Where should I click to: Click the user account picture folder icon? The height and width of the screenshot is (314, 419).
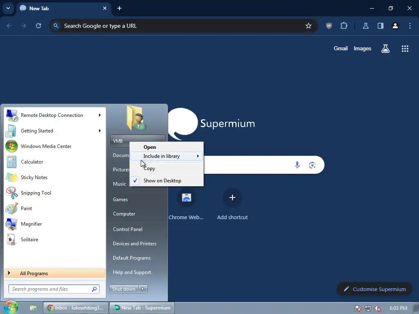pyautogui.click(x=136, y=118)
